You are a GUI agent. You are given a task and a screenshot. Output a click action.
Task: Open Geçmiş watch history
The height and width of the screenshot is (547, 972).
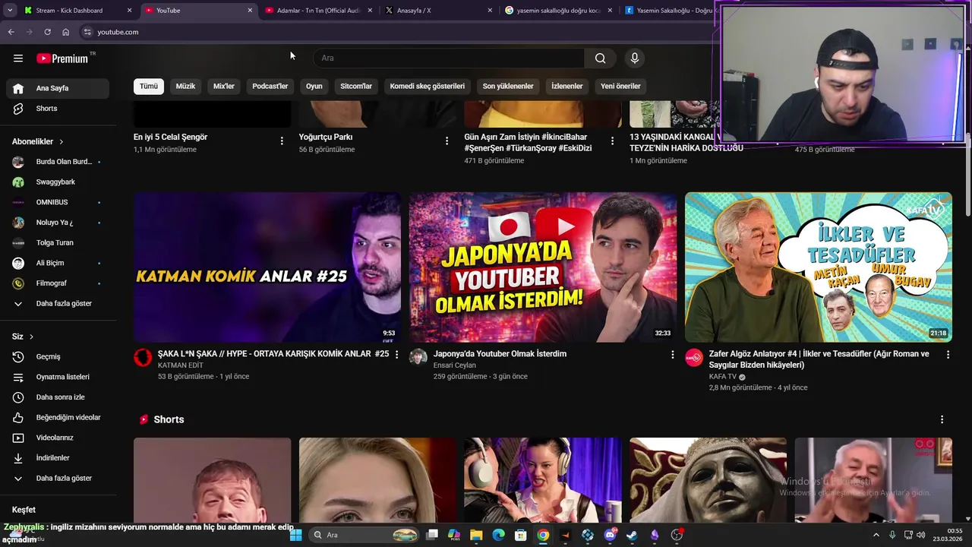(58, 357)
